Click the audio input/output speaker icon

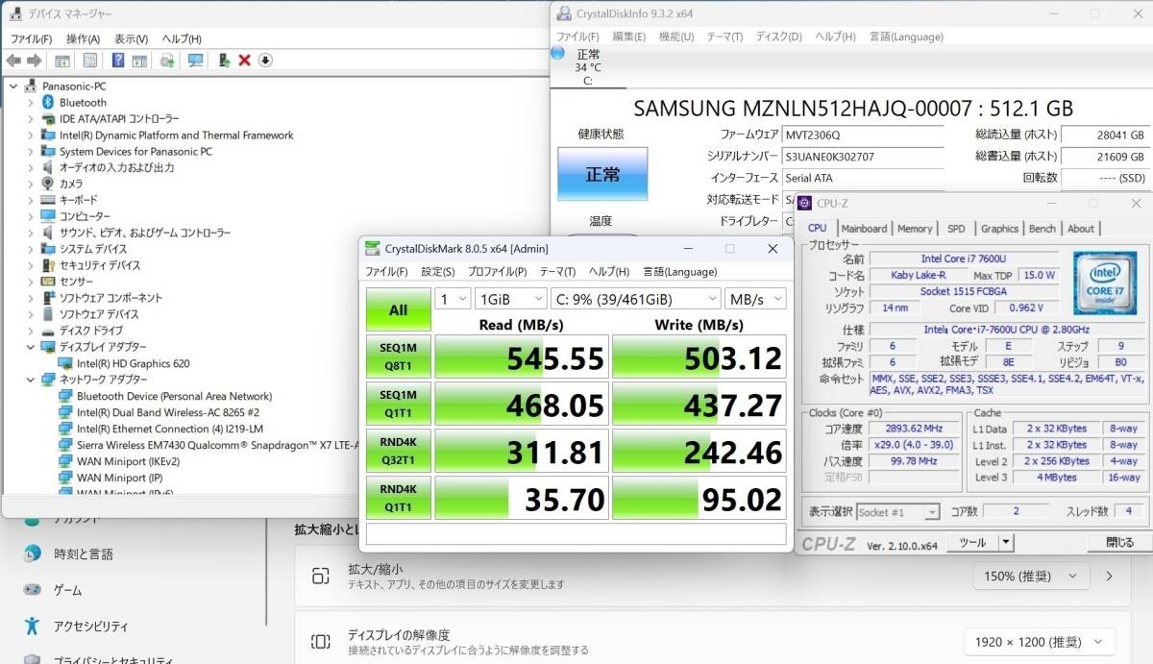[x=48, y=167]
